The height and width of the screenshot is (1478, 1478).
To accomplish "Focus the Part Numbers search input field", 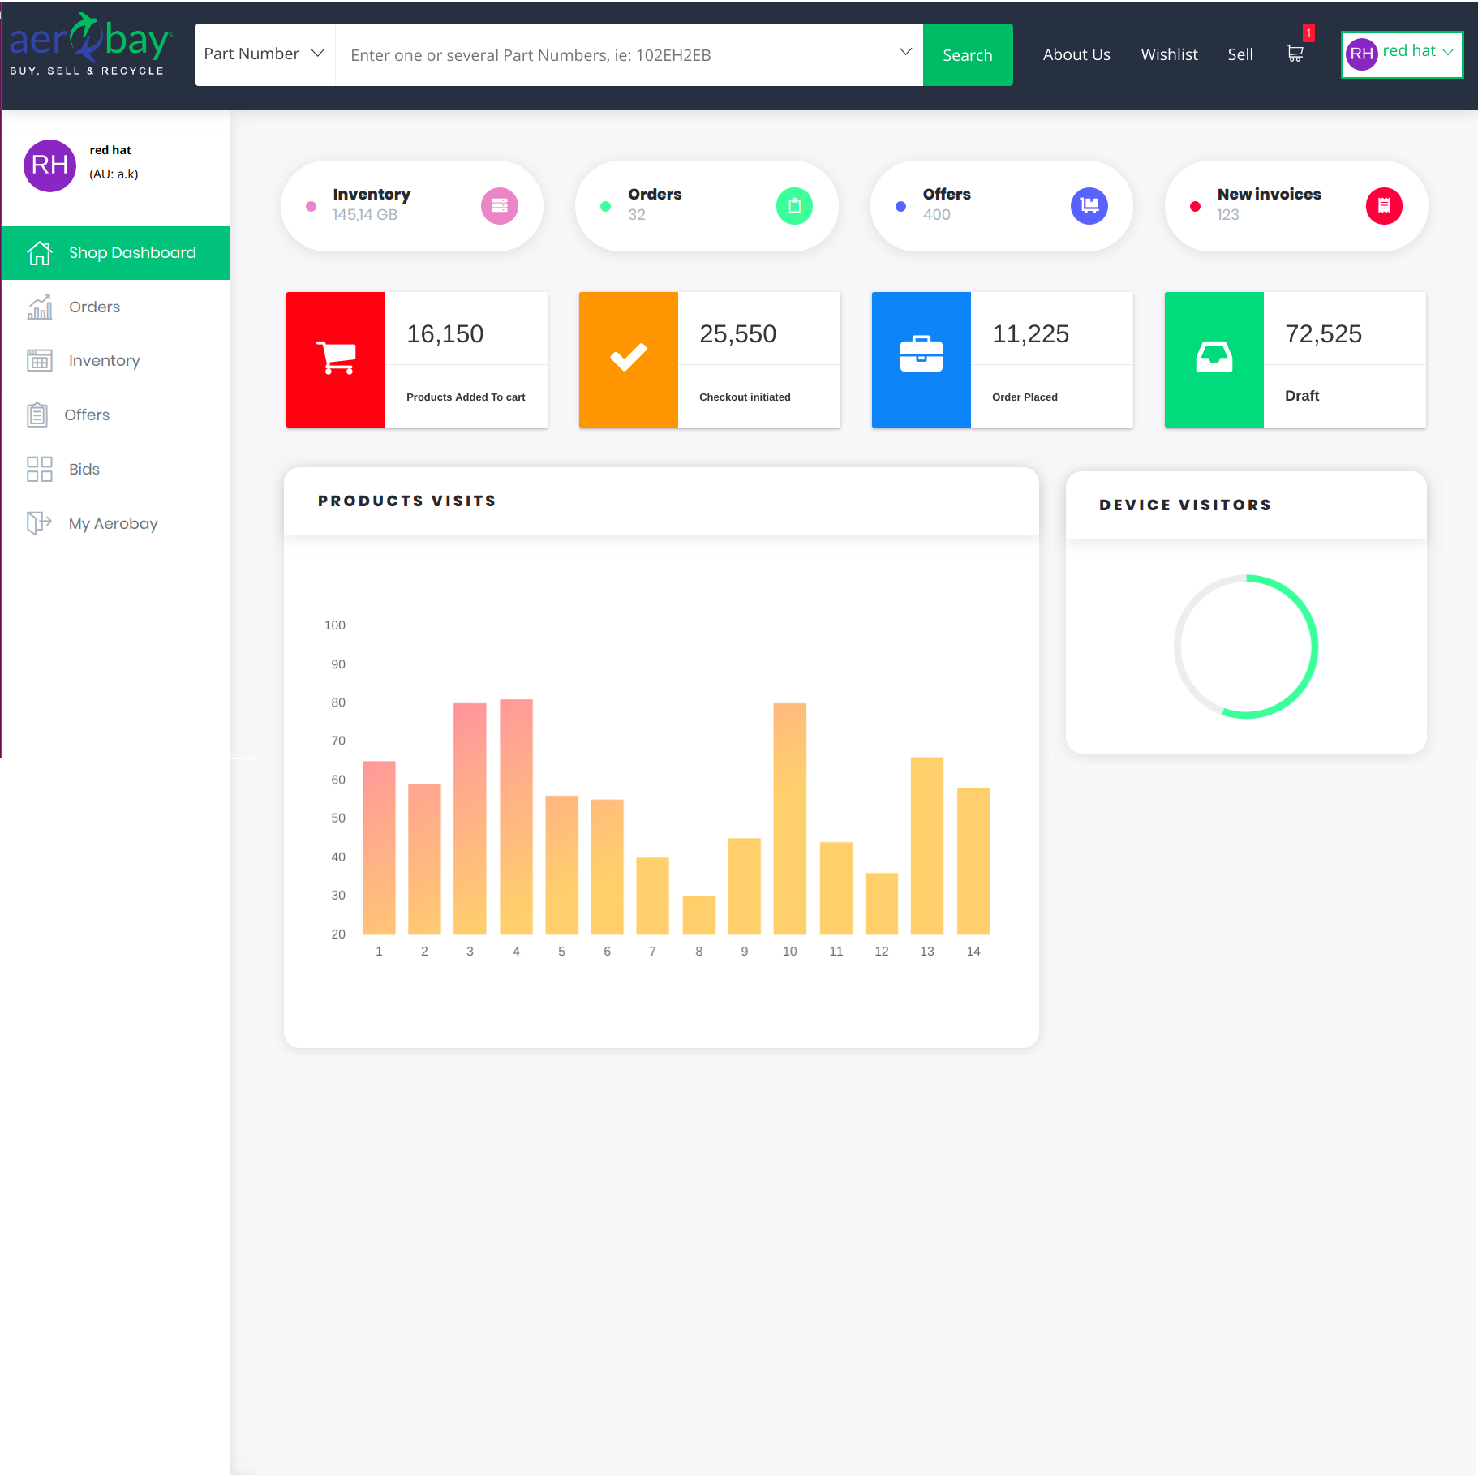I will 617,55.
